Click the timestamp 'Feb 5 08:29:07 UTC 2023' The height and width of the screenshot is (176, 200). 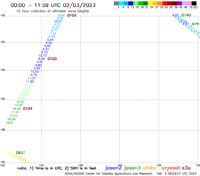[x=176, y=174]
